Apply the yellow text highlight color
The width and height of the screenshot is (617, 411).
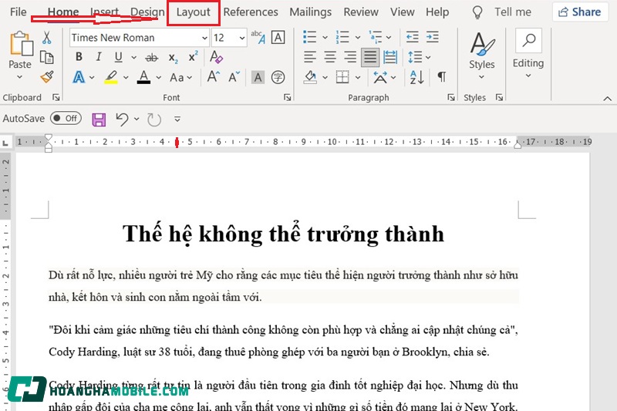coord(111,77)
